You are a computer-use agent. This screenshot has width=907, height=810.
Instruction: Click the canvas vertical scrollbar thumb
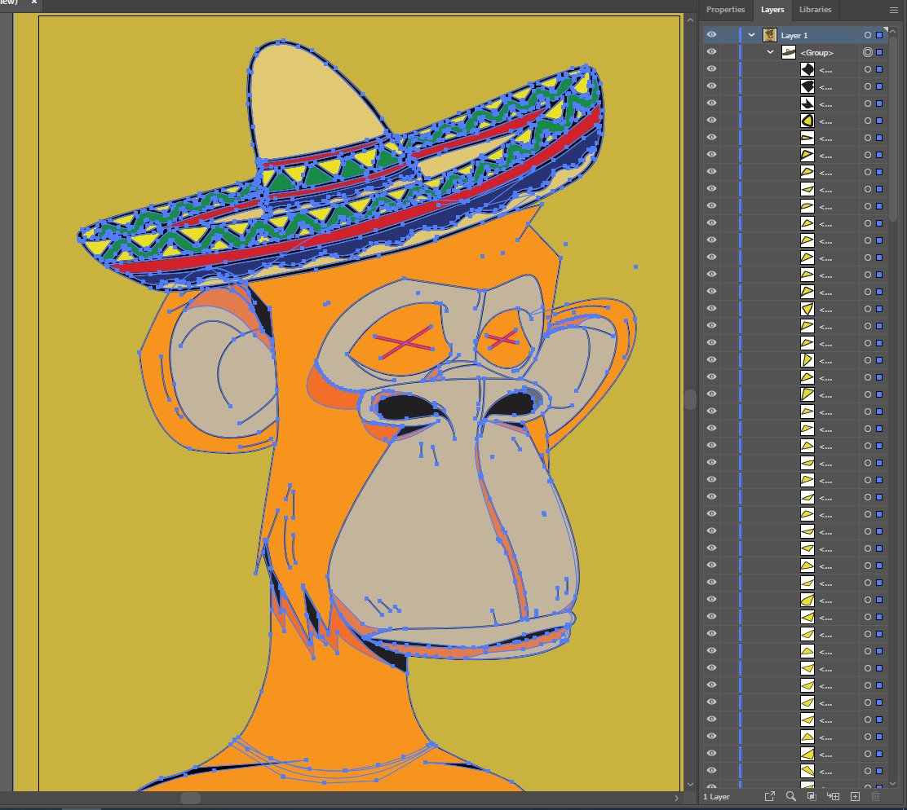pyautogui.click(x=690, y=400)
